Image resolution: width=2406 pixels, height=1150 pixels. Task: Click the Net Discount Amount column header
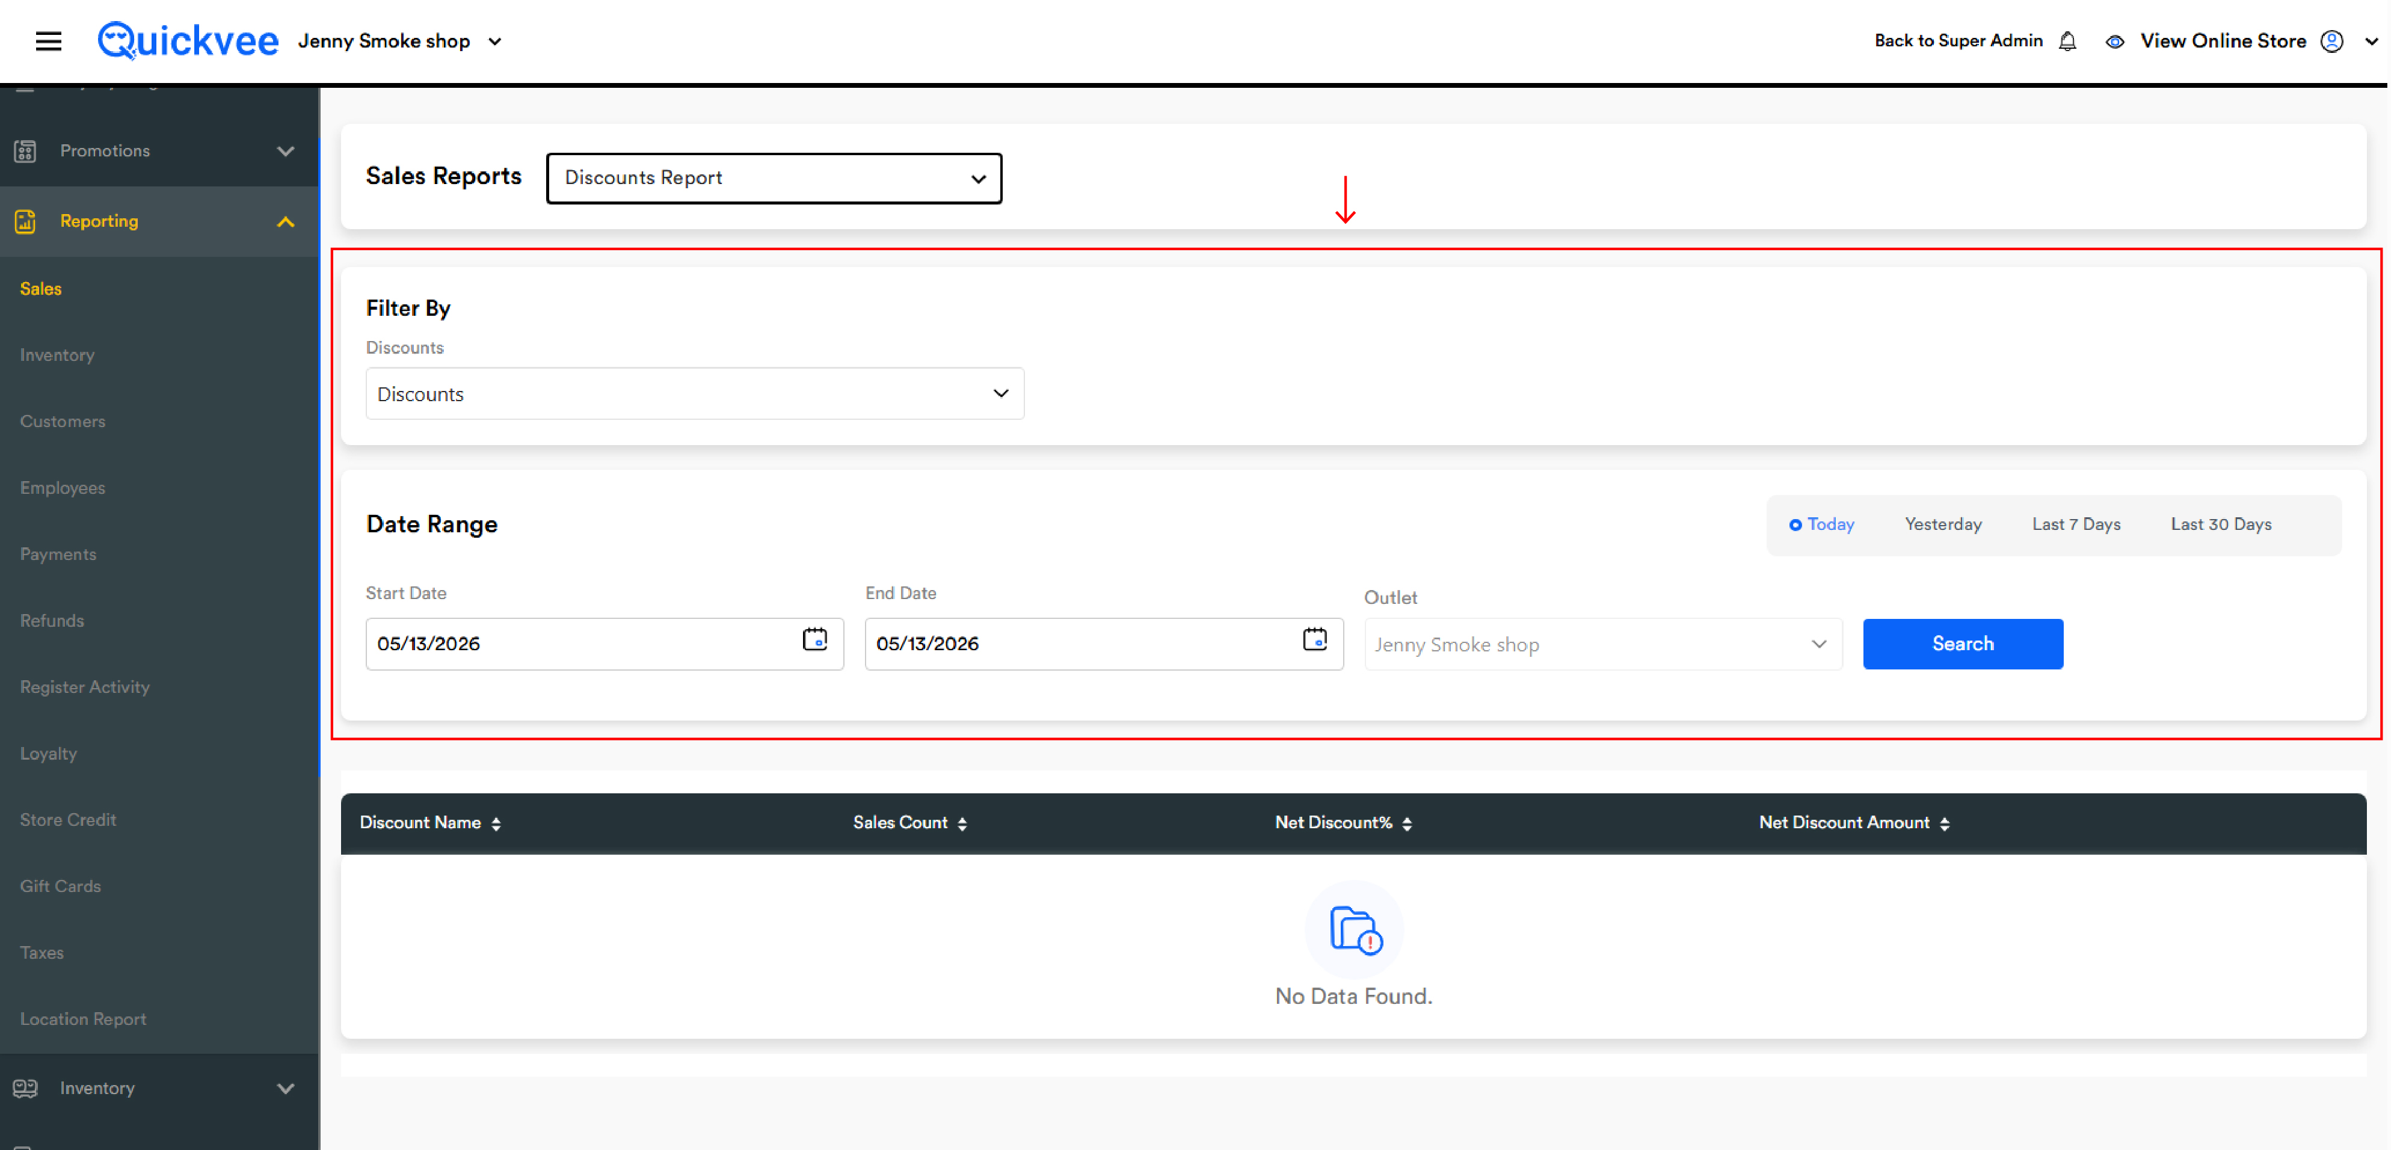click(x=1844, y=822)
